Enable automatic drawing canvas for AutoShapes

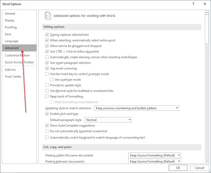pos(47,57)
